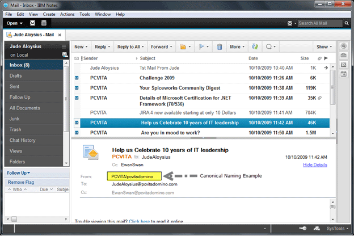Open the Trash folder
Image resolution: width=354 pixels, height=236 pixels.
(34, 130)
